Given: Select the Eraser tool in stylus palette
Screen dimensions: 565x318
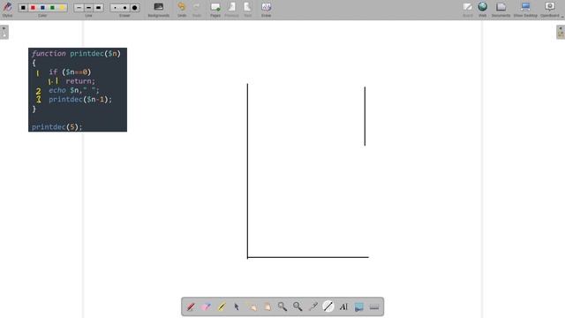Looking at the screenshot, I should click(x=206, y=307).
